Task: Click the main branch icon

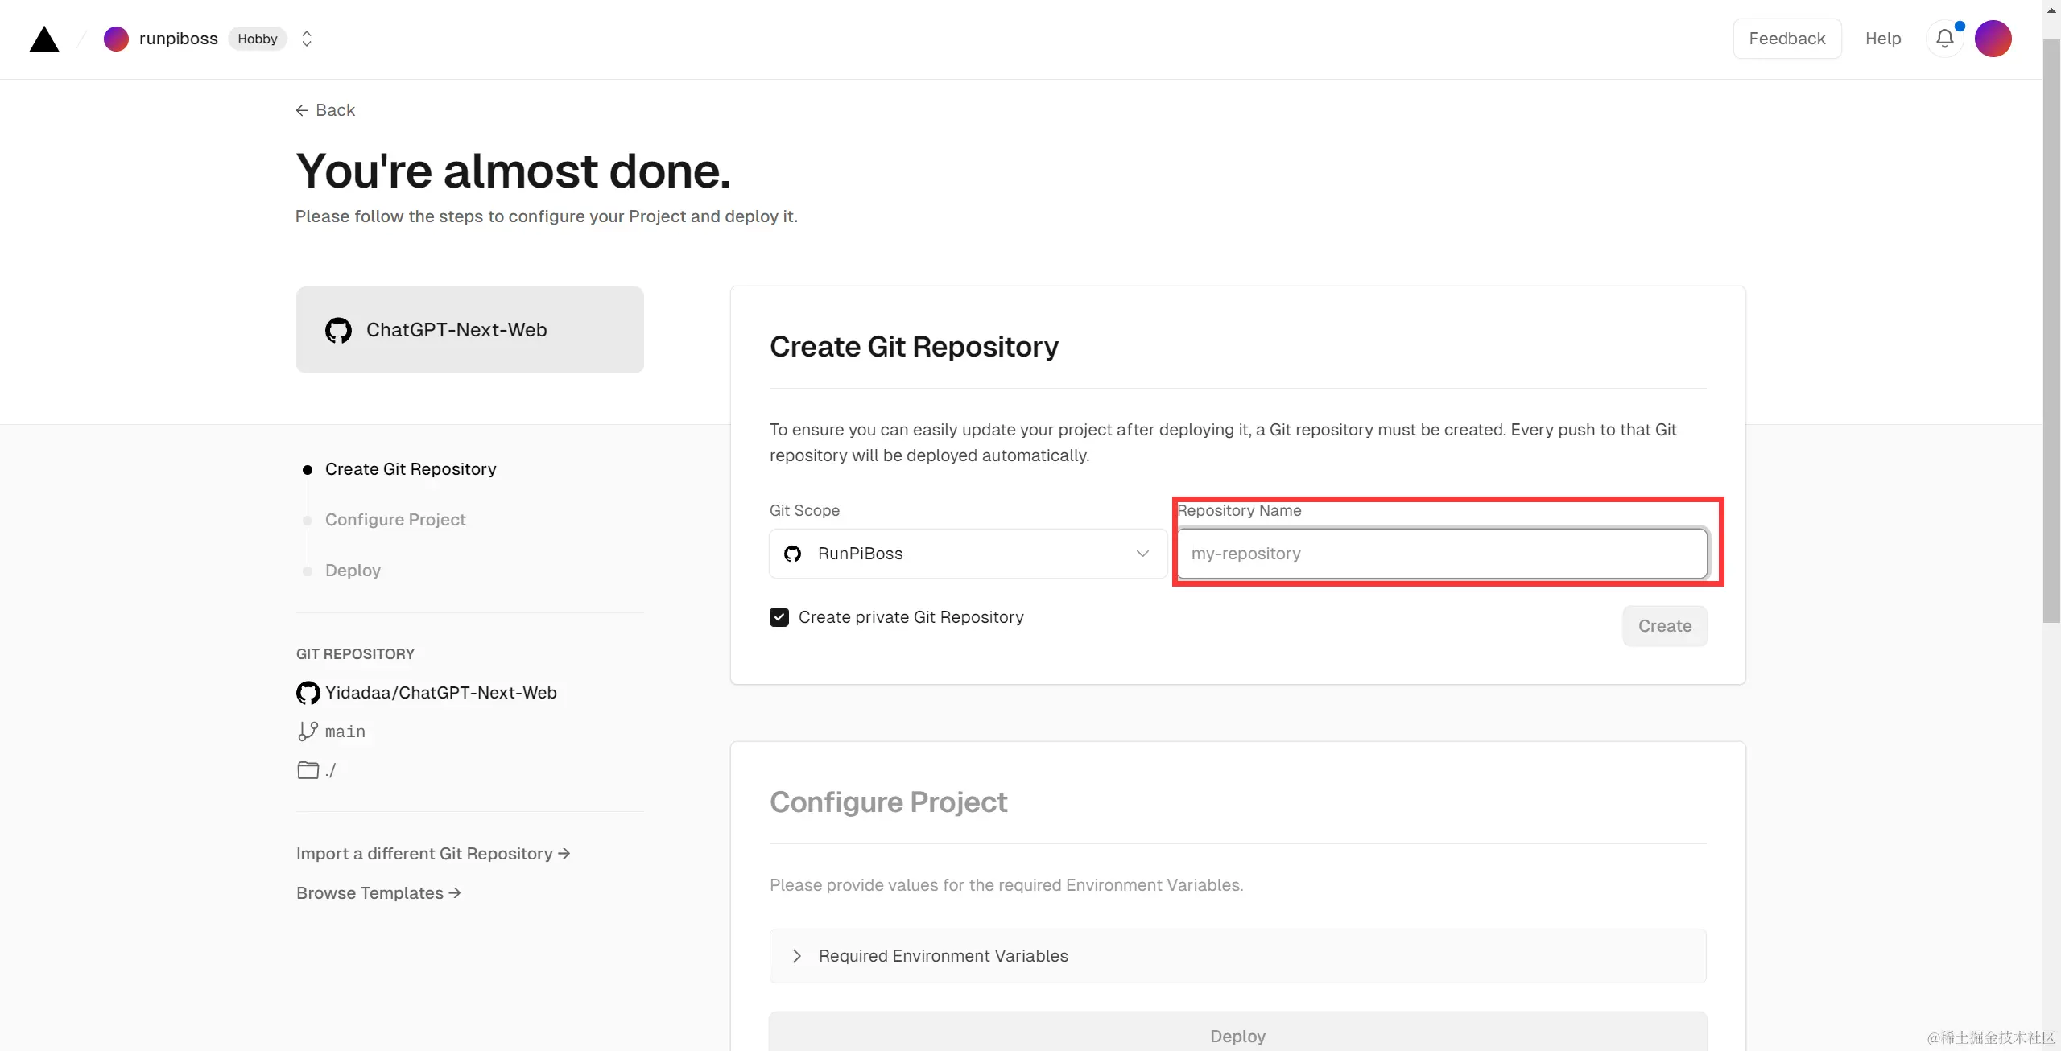Action: click(308, 731)
